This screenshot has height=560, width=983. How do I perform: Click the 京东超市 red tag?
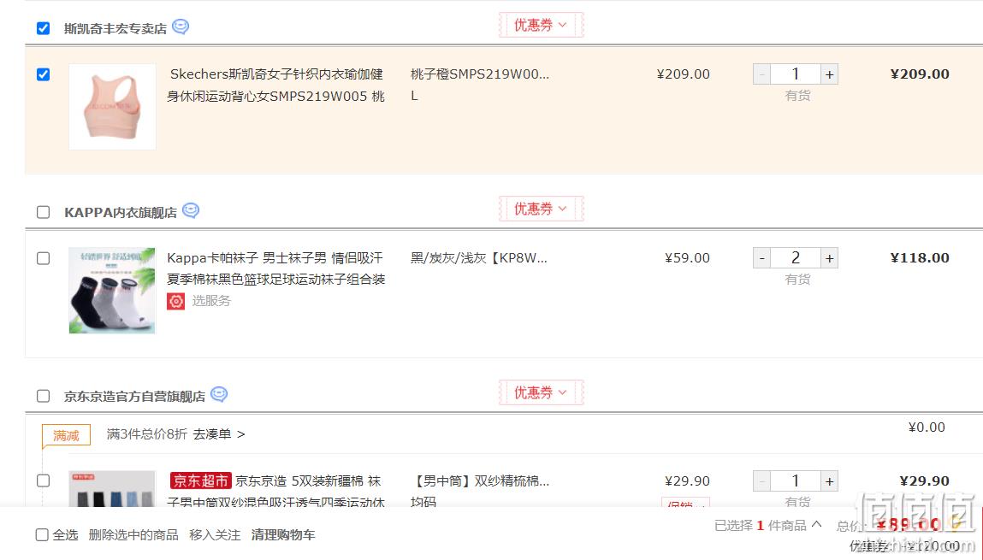(x=200, y=480)
